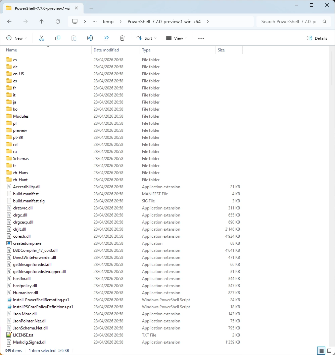335x355 pixels.
Task: Toggle the Details pane
Action: (x=317, y=38)
